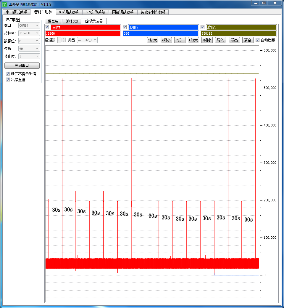284x308 pixels.
Task: Minimize the application window
Action: tap(256, 3)
